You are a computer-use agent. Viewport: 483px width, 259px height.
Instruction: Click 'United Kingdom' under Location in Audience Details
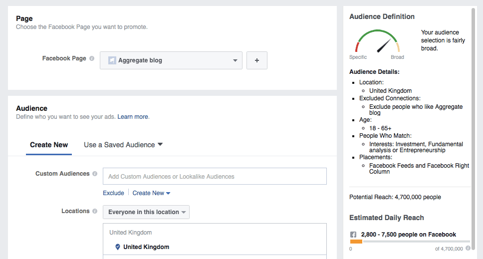pyautogui.click(x=390, y=90)
